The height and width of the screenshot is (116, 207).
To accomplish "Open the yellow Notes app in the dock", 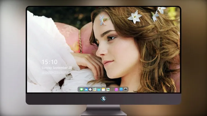I will [x=104, y=89].
